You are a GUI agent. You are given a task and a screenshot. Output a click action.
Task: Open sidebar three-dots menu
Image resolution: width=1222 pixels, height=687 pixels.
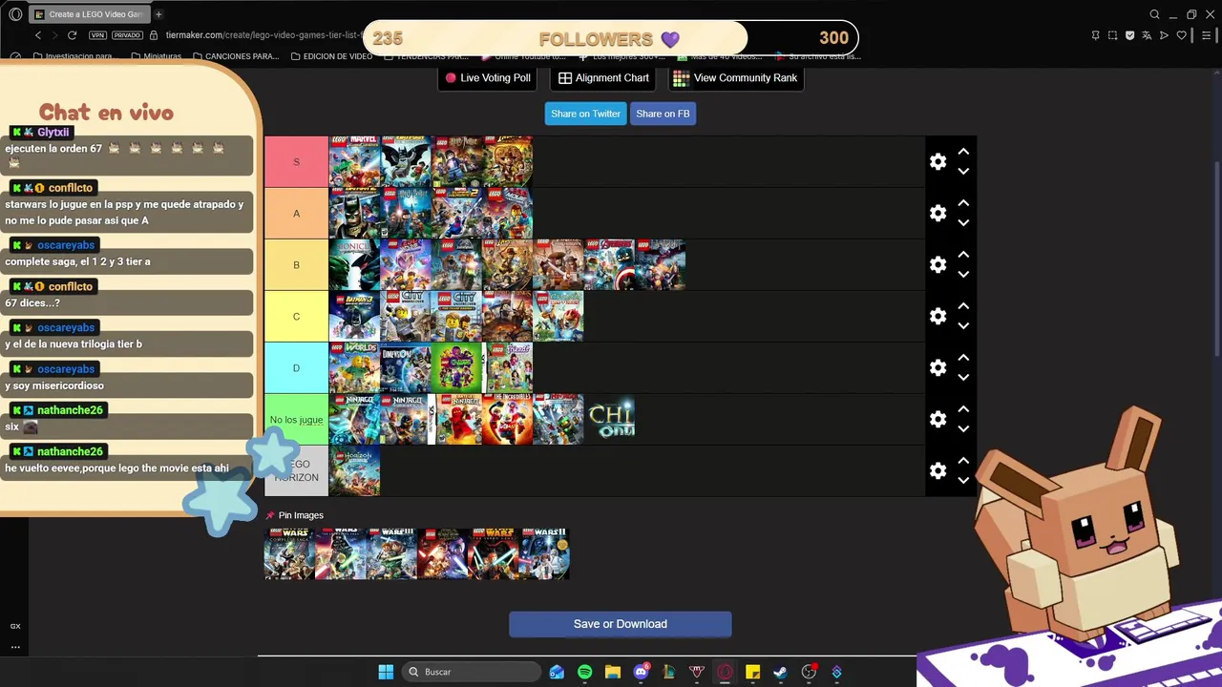coord(15,647)
